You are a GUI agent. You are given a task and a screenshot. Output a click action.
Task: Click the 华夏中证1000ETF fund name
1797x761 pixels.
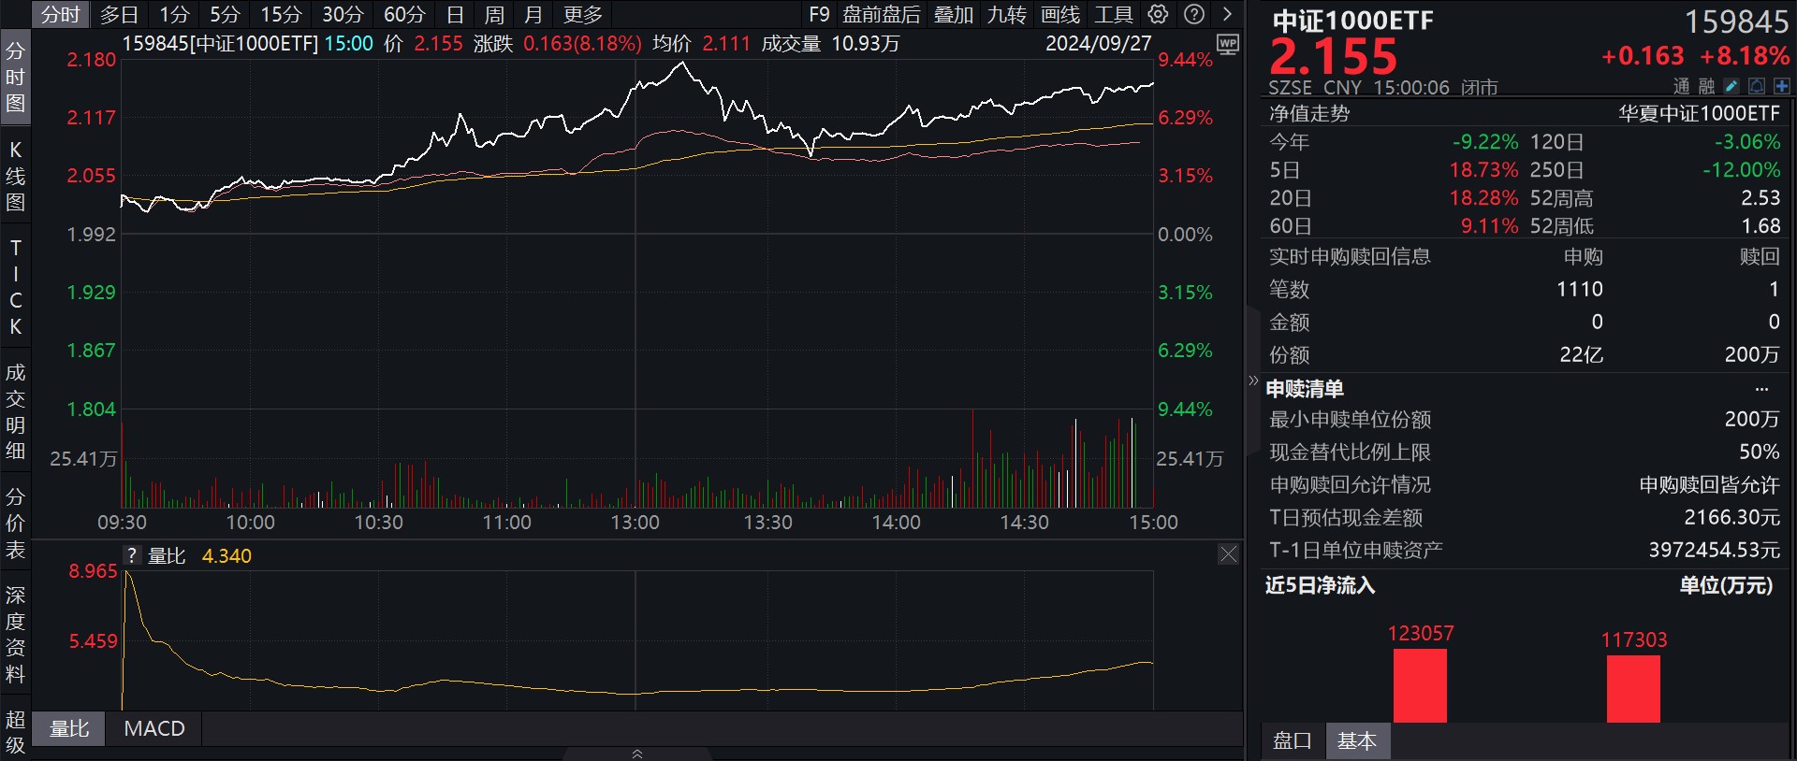point(1700,114)
